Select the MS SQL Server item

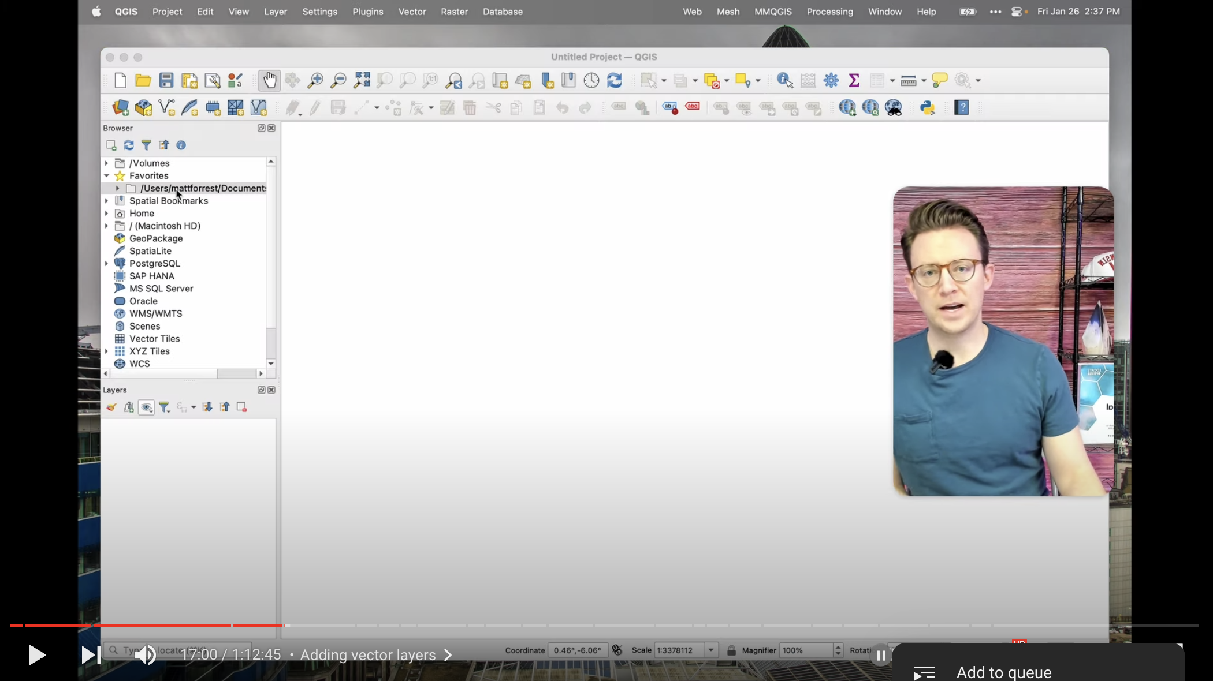161,289
